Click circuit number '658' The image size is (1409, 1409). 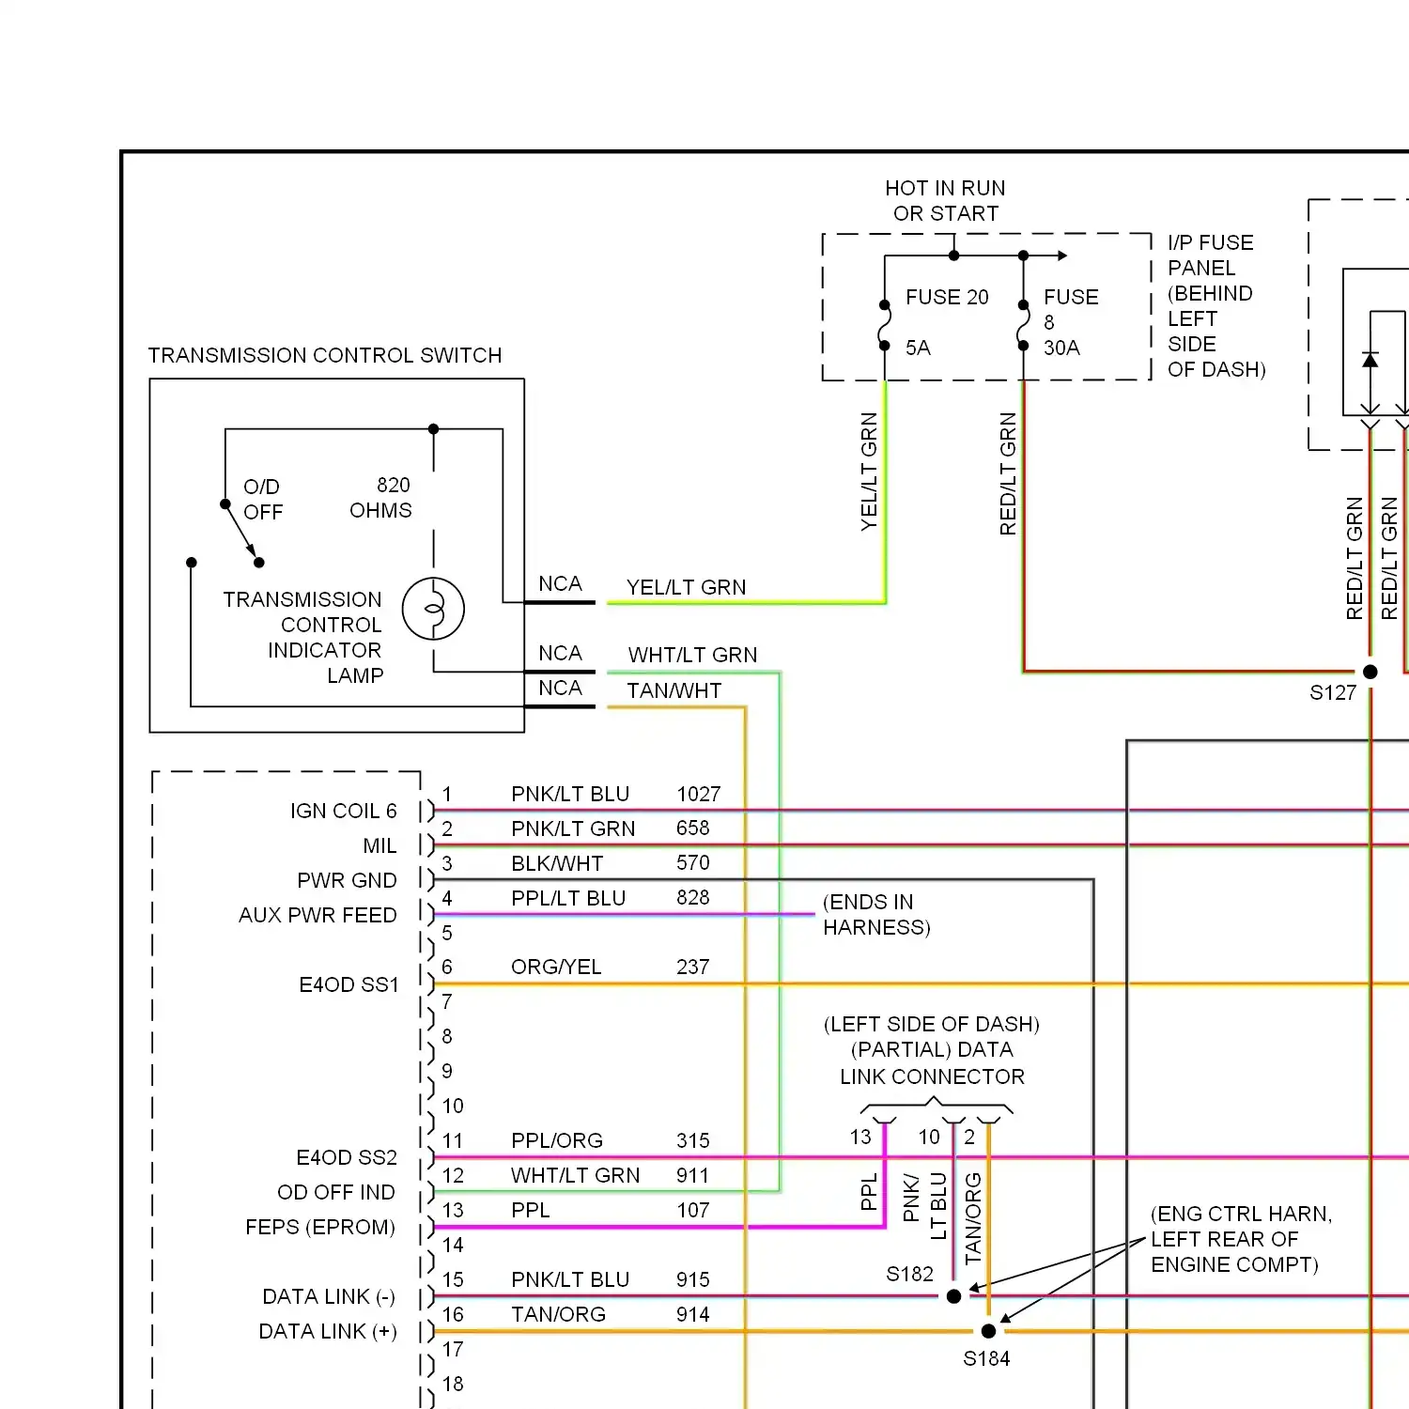[693, 828]
